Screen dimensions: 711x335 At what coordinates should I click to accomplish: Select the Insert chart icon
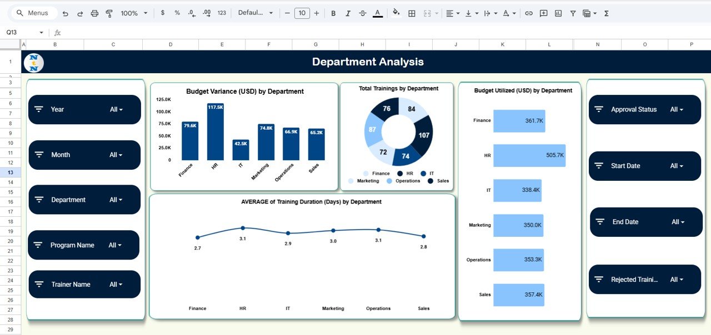(x=558, y=13)
